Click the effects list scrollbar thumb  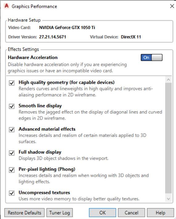pyautogui.click(x=168, y=138)
